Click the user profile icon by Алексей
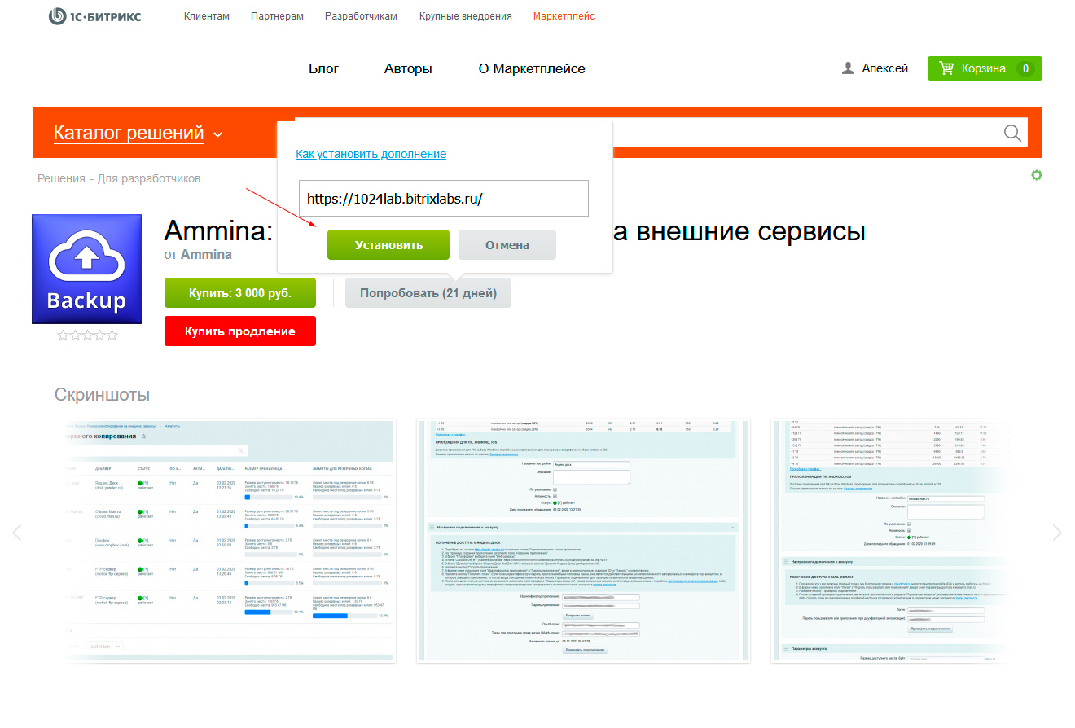This screenshot has height=728, width=1075. click(x=848, y=69)
